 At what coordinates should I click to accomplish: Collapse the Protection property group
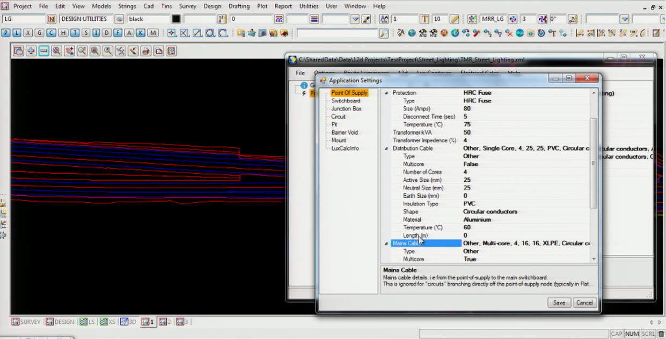pyautogui.click(x=386, y=93)
